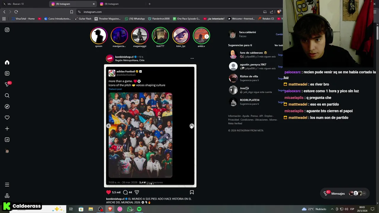Image resolution: width=379 pixels, height=213 pixels.
Task: Open Task View on taskbar
Action: coord(71,209)
